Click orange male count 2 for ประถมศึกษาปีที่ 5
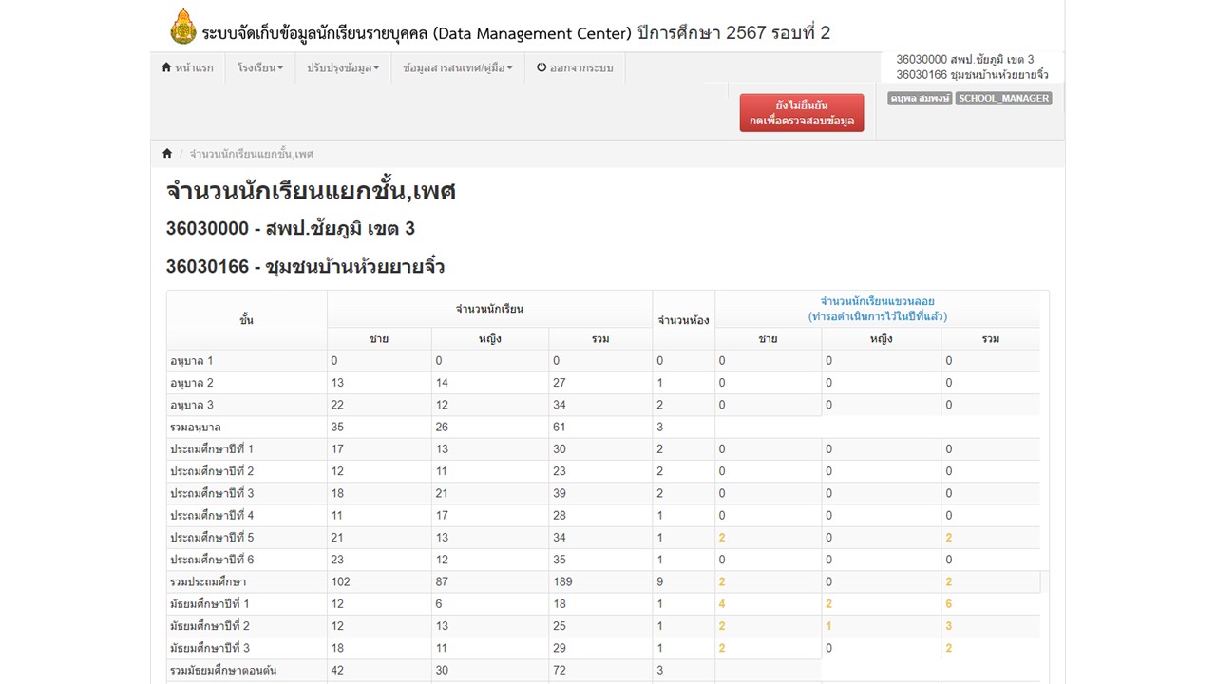1216x684 pixels. tap(722, 538)
